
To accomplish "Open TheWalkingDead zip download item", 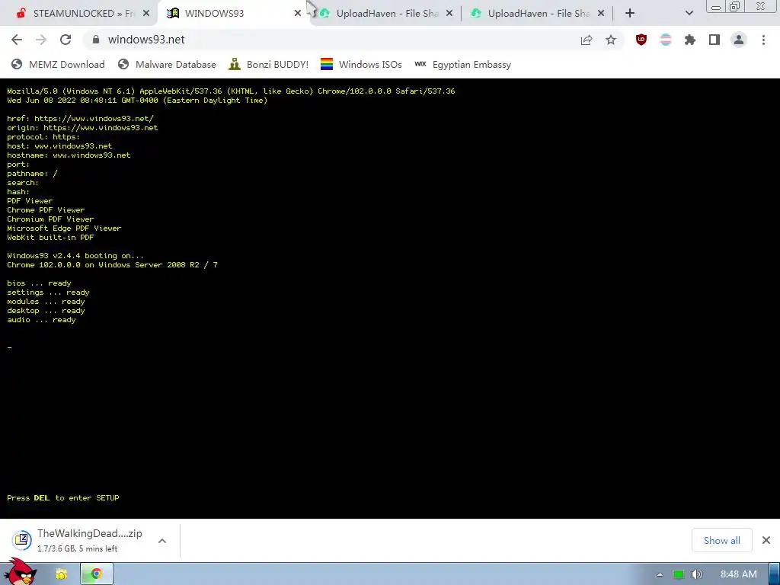I will point(79,540).
